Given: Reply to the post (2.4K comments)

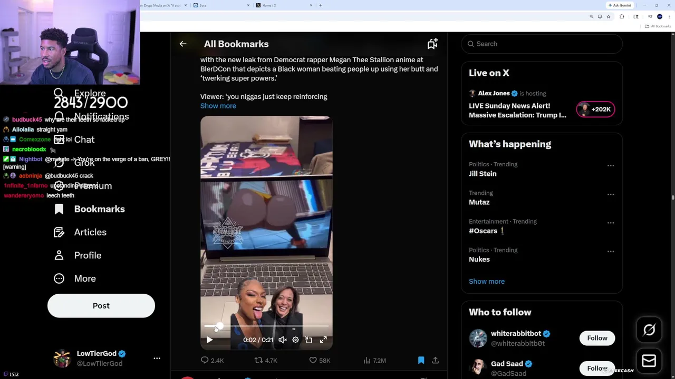Looking at the screenshot, I should (x=211, y=361).
